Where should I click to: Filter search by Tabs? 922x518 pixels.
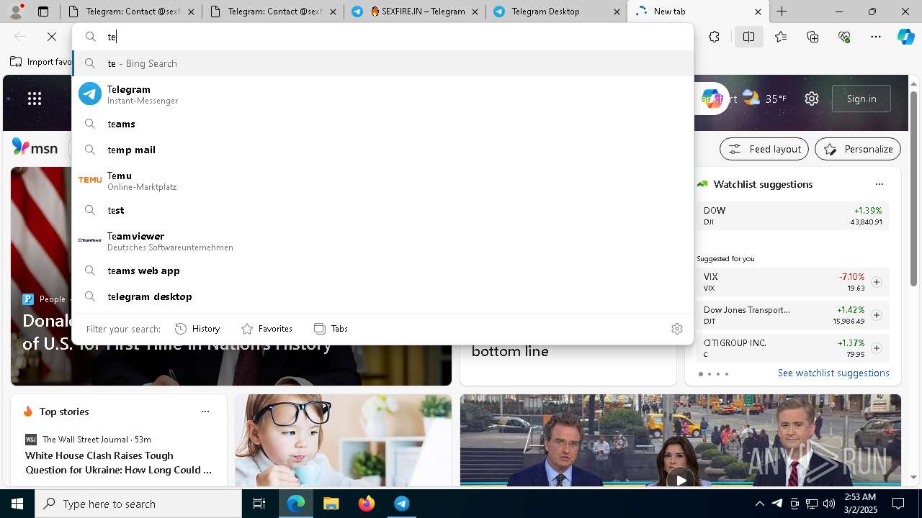tap(331, 329)
